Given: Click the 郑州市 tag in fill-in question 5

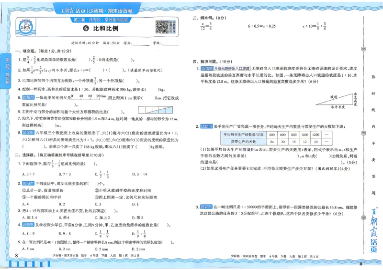Looking at the screenshot, I should pyautogui.click(x=28, y=97).
